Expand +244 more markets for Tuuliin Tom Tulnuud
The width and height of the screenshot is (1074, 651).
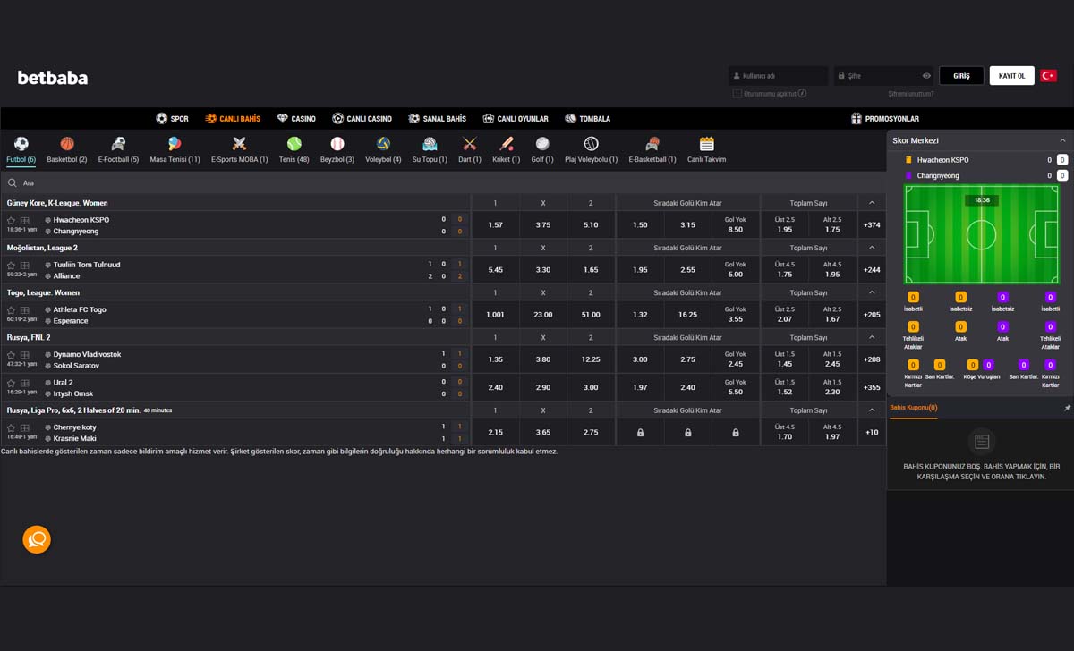(x=872, y=270)
